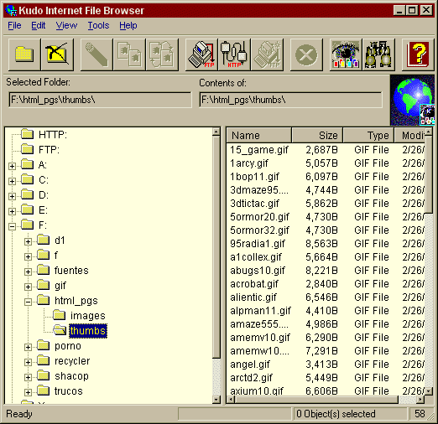
Task: Select file 95radia1.gif
Action: 258,244
